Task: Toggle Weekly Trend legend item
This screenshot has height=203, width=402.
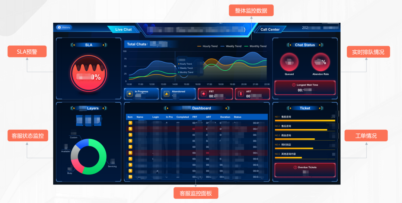Action: [230, 46]
